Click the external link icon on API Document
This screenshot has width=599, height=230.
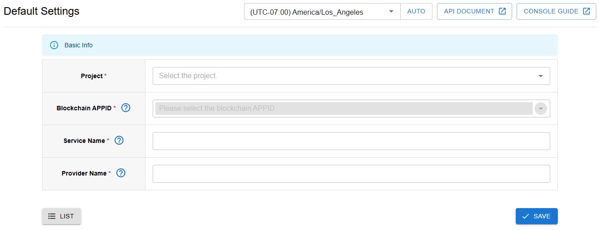502,11
